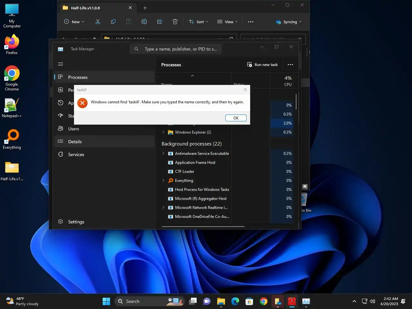Click the Share icon in File Explorer toolbar
This screenshot has height=309, width=412.
pos(160,22)
